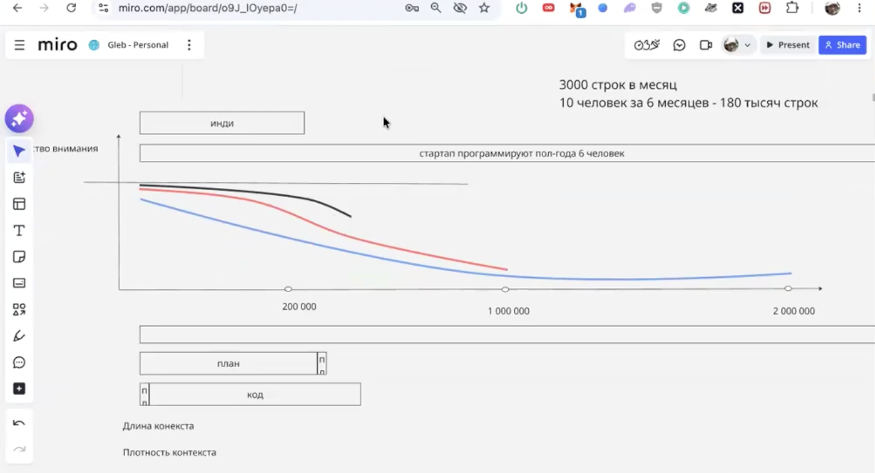This screenshot has width=875, height=473.
Task: Select the "код" rectangle
Action: (255, 395)
